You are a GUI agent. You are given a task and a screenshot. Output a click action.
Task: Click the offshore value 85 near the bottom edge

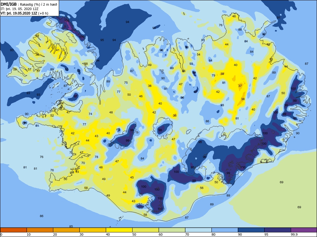pyautogui.click(x=71, y=226)
